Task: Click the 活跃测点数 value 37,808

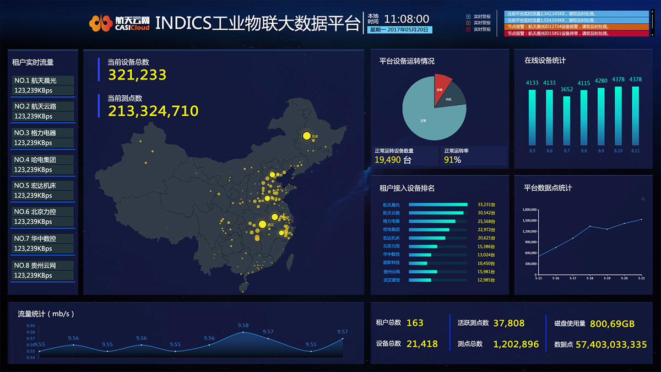Action: tap(509, 323)
